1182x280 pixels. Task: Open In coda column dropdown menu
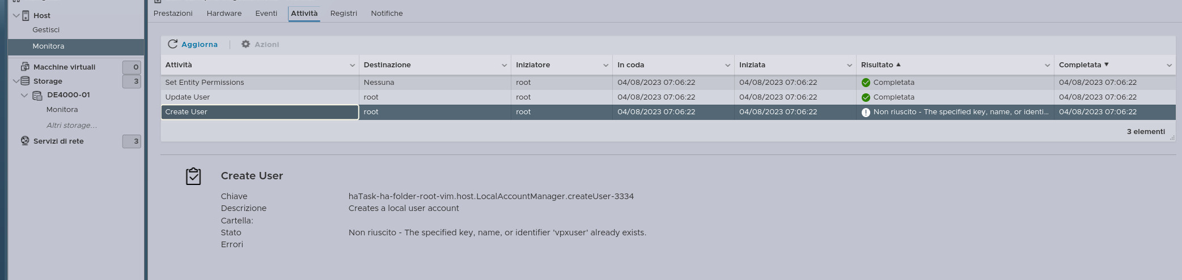coord(727,66)
